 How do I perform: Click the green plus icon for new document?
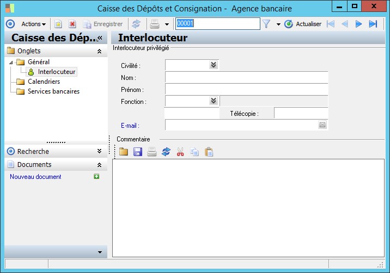[x=96, y=176]
